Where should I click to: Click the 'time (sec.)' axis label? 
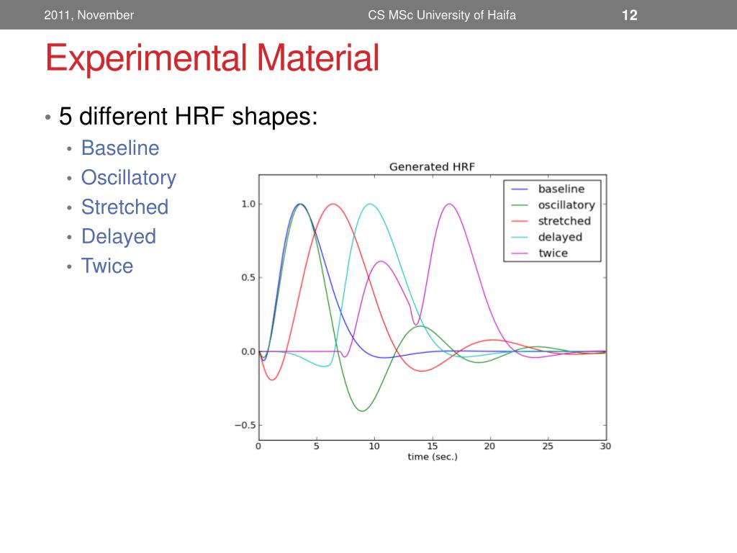click(433, 457)
